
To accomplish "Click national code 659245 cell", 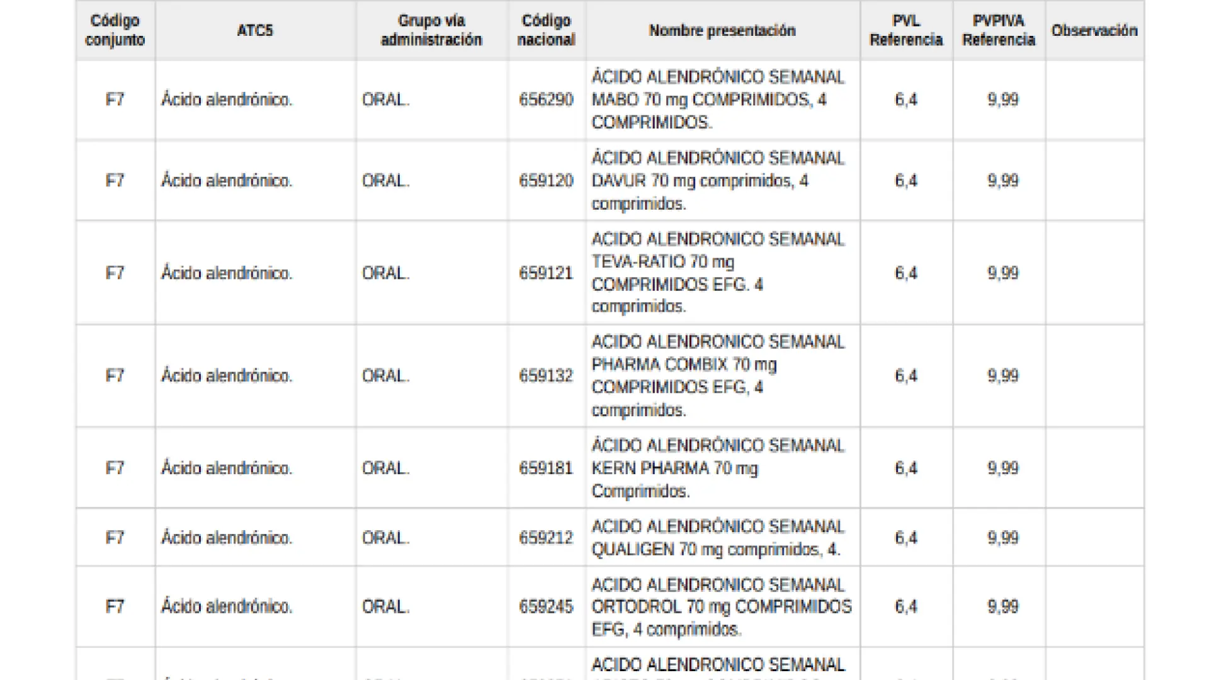I will [x=546, y=606].
